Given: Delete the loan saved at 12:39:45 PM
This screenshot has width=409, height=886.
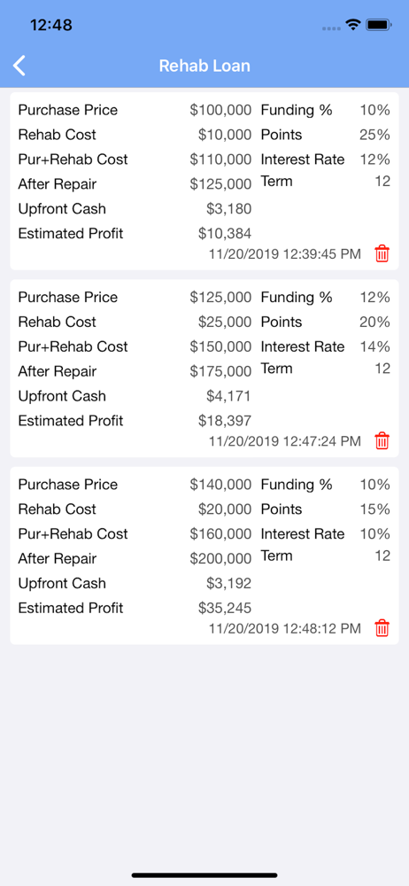Looking at the screenshot, I should point(382,253).
